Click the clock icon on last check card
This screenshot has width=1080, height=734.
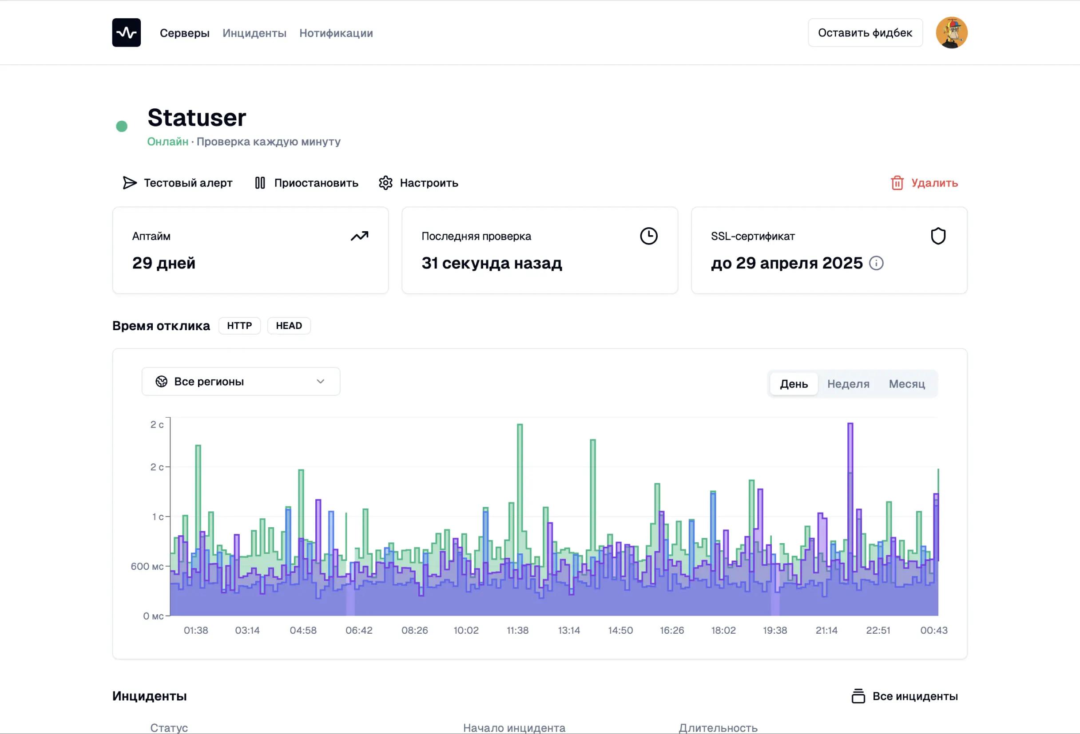649,235
